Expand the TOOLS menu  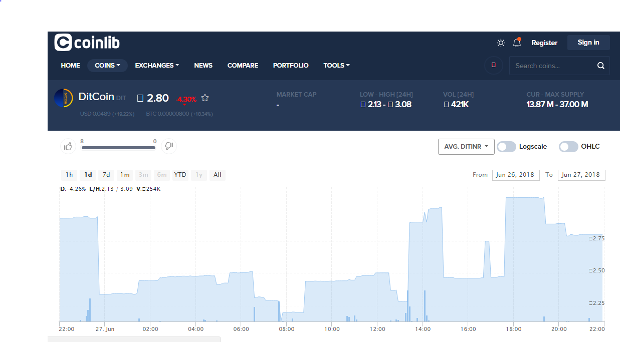click(x=336, y=66)
